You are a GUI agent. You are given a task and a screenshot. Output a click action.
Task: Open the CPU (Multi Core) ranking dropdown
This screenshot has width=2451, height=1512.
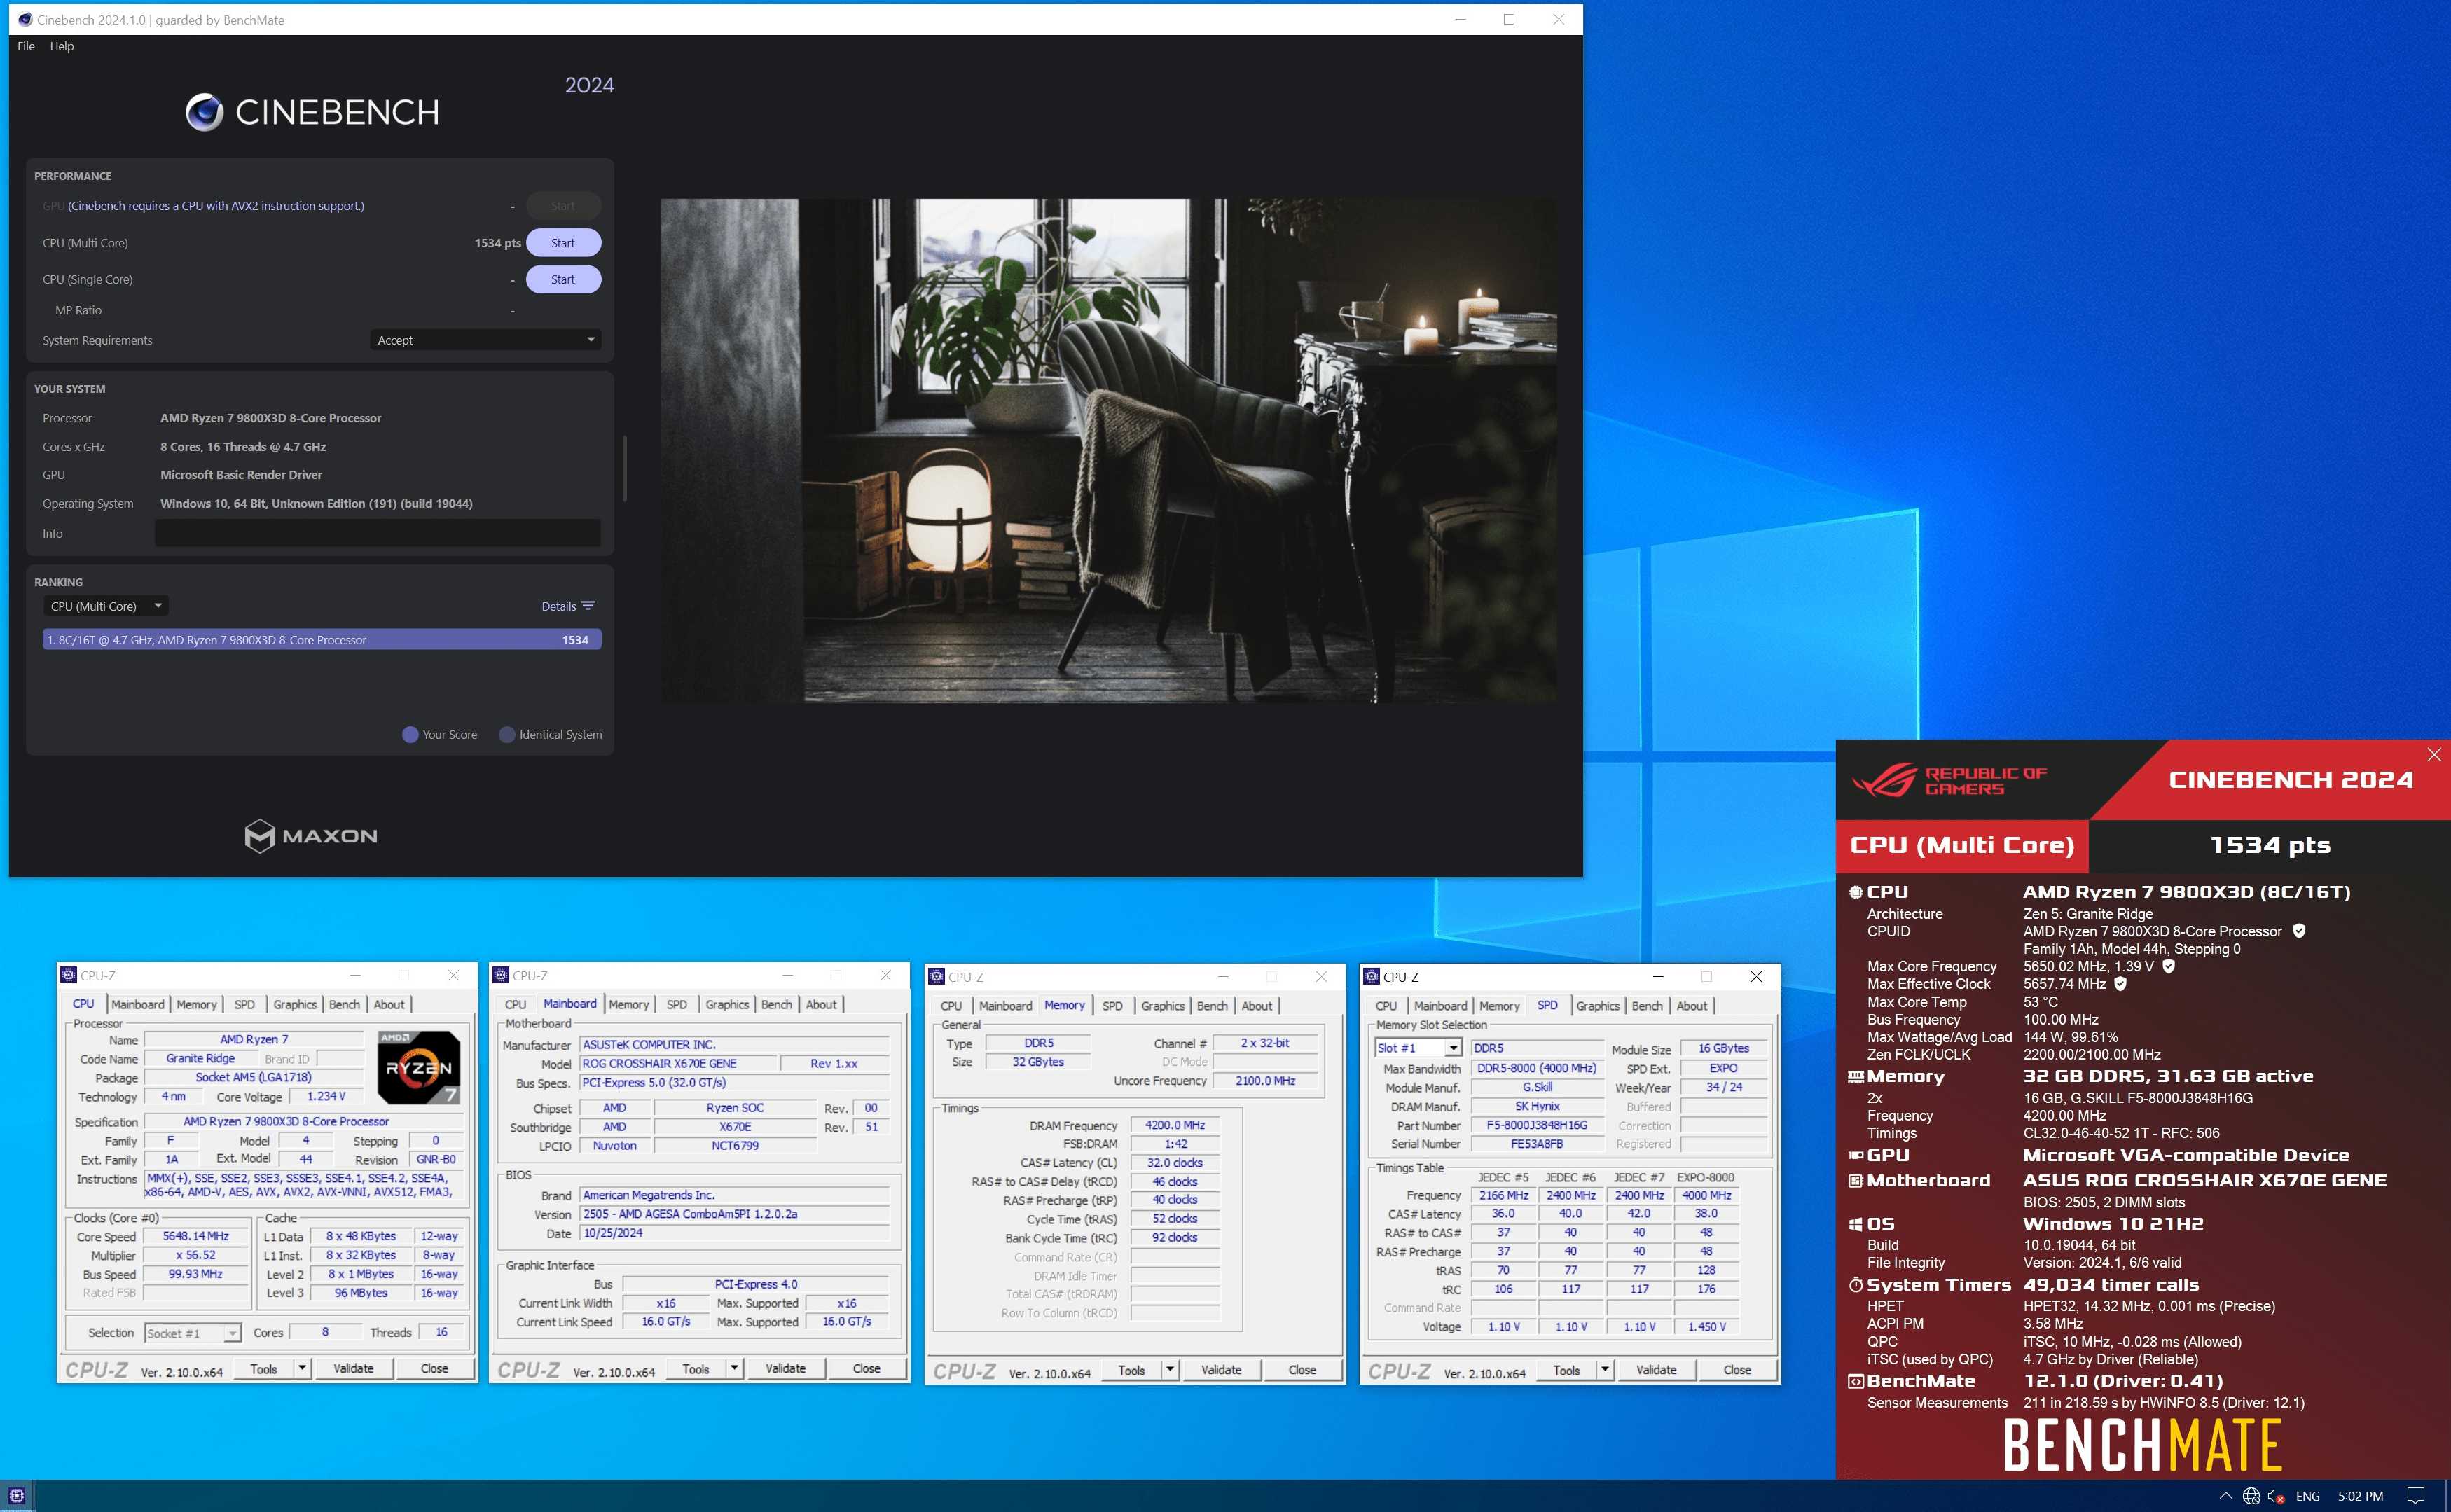[105, 606]
